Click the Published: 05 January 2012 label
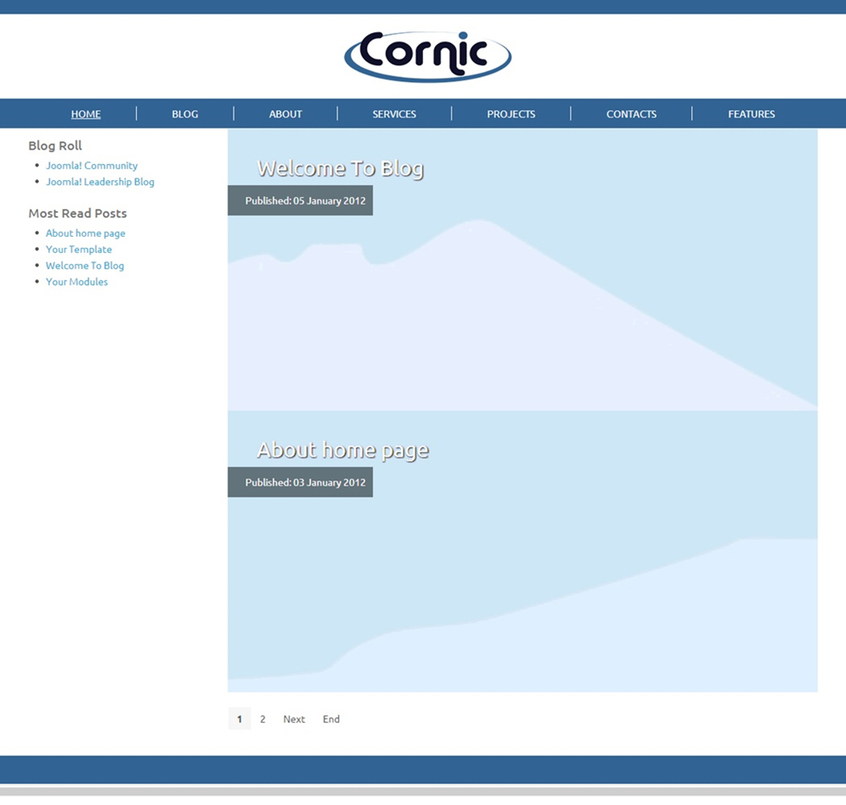 click(300, 200)
